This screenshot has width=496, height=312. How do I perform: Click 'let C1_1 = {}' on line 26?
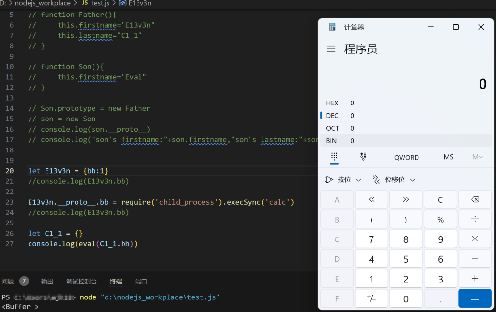(55, 233)
